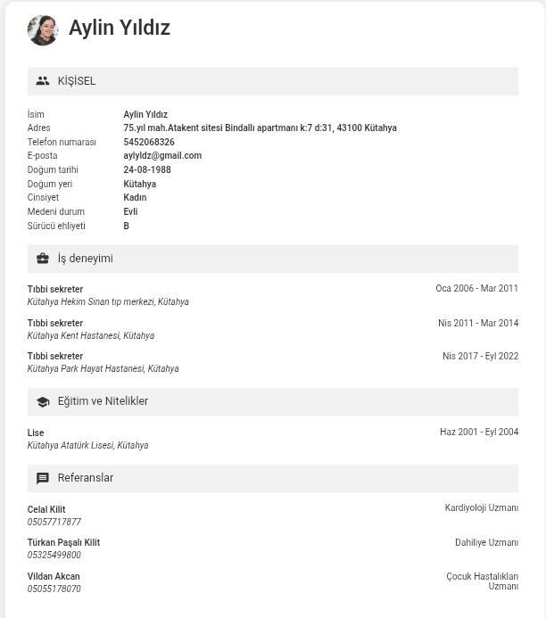Click the people icon beside KİŞİSEL
Image resolution: width=546 pixels, height=618 pixels.
(43, 81)
